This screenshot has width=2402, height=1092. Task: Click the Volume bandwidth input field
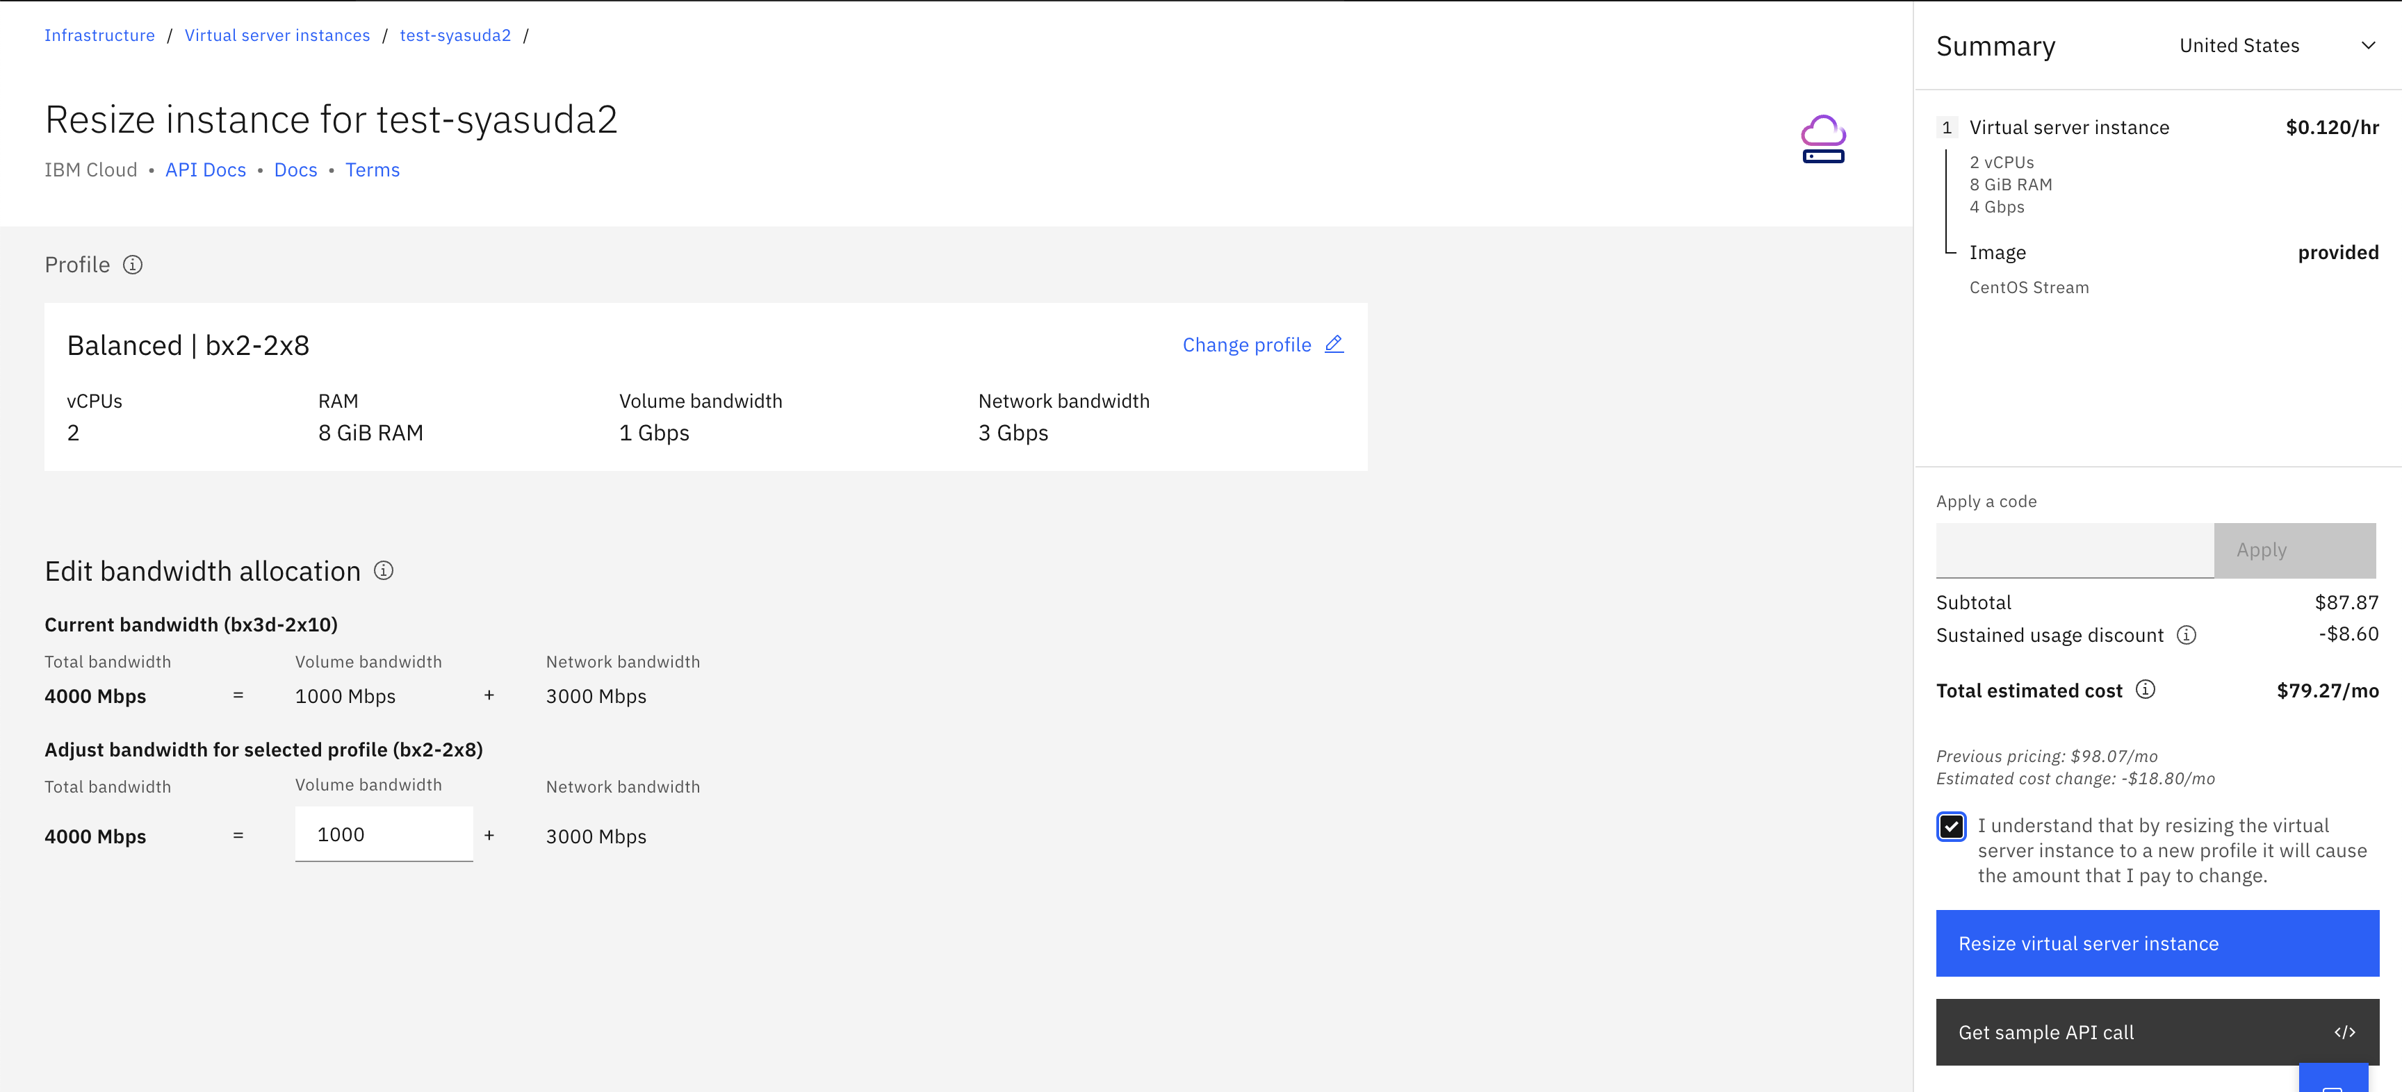383,834
